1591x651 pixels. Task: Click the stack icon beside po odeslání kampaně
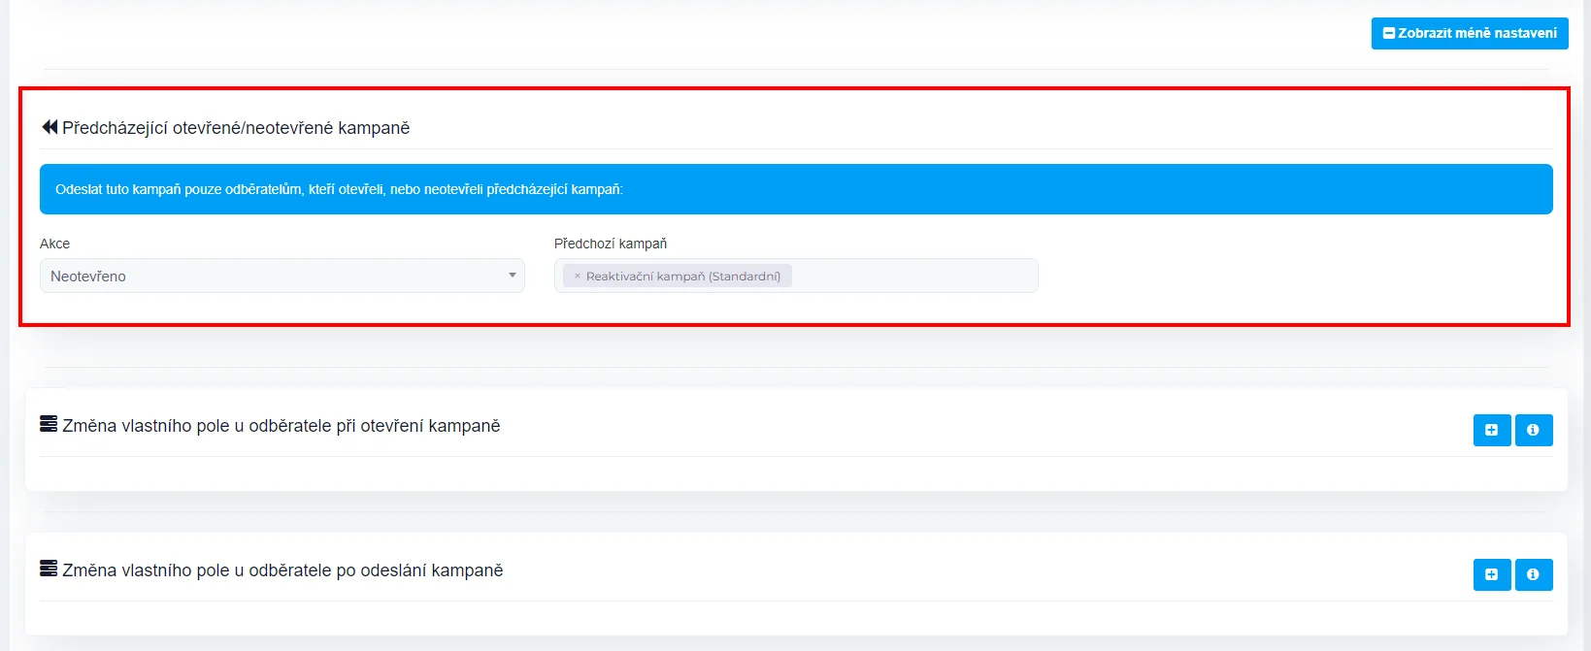tap(49, 569)
